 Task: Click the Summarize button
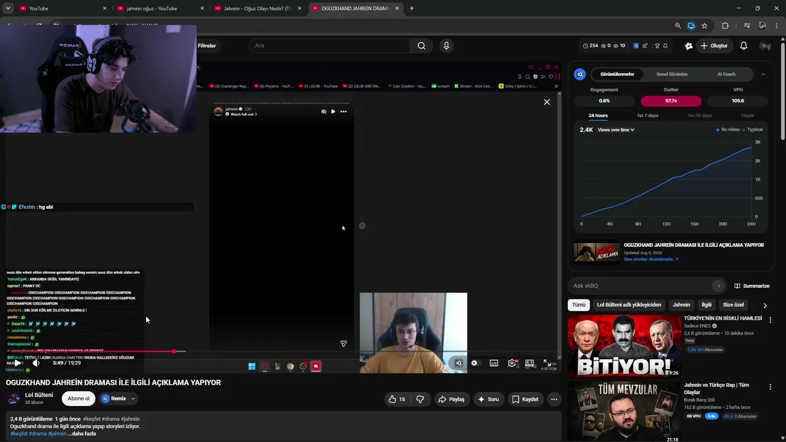[752, 285]
